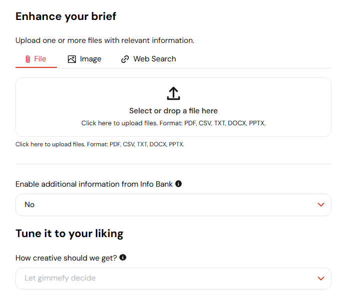343x294 pixels.
Task: Click red chevron on creativity dropdown
Action: pos(321,279)
